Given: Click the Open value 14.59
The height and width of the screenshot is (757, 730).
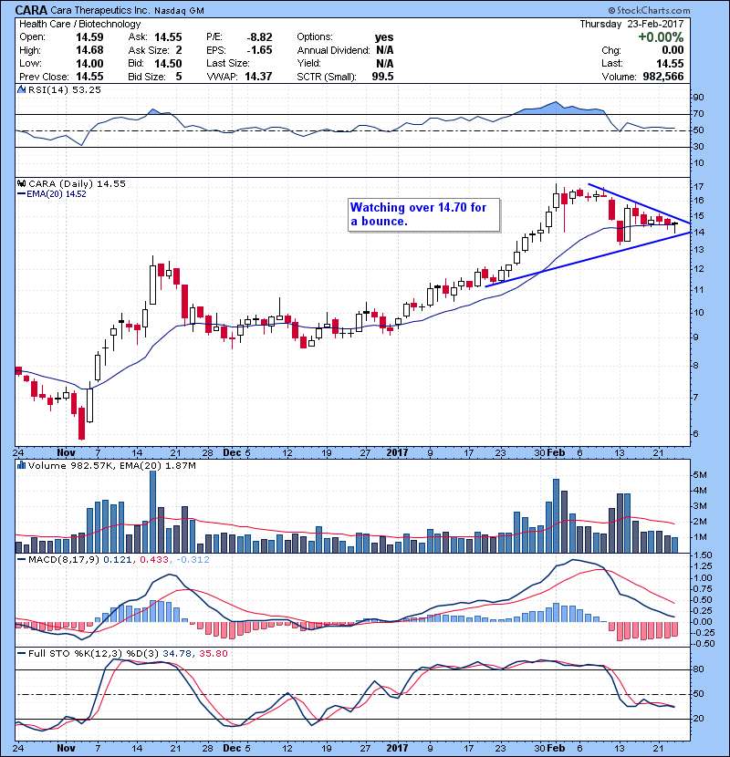Looking at the screenshot, I should click(89, 37).
